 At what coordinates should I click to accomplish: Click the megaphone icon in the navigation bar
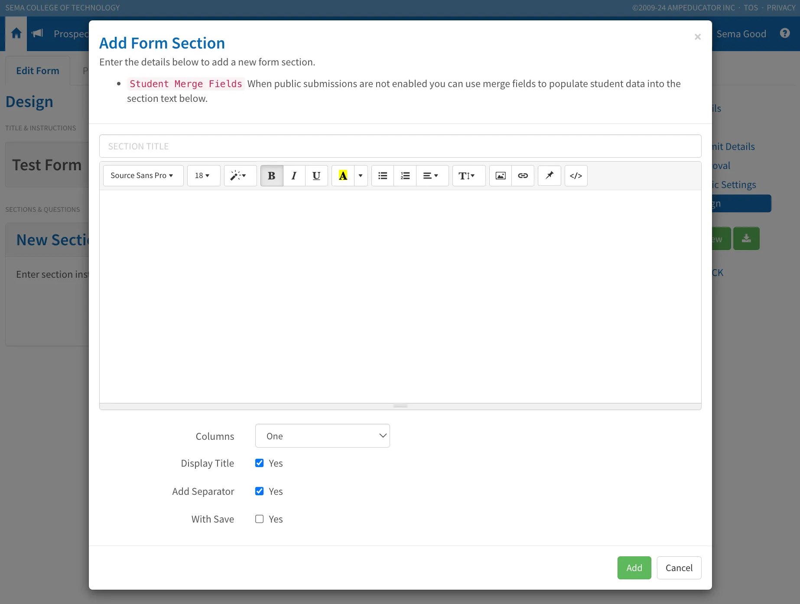click(37, 33)
